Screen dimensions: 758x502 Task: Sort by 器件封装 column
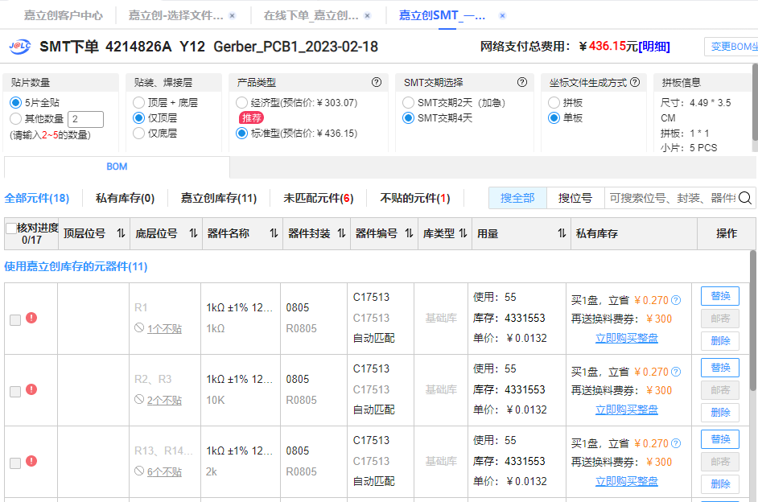pos(341,233)
